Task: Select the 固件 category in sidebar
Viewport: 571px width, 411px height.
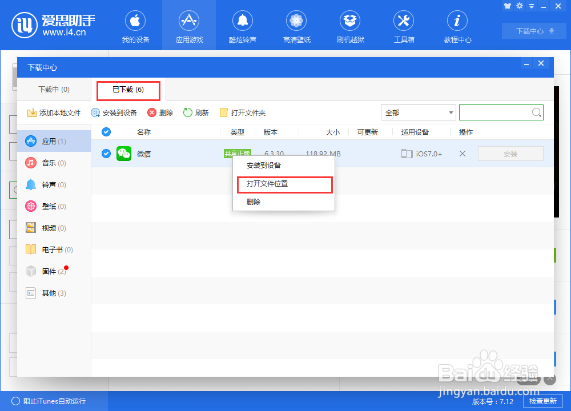Action: point(50,271)
